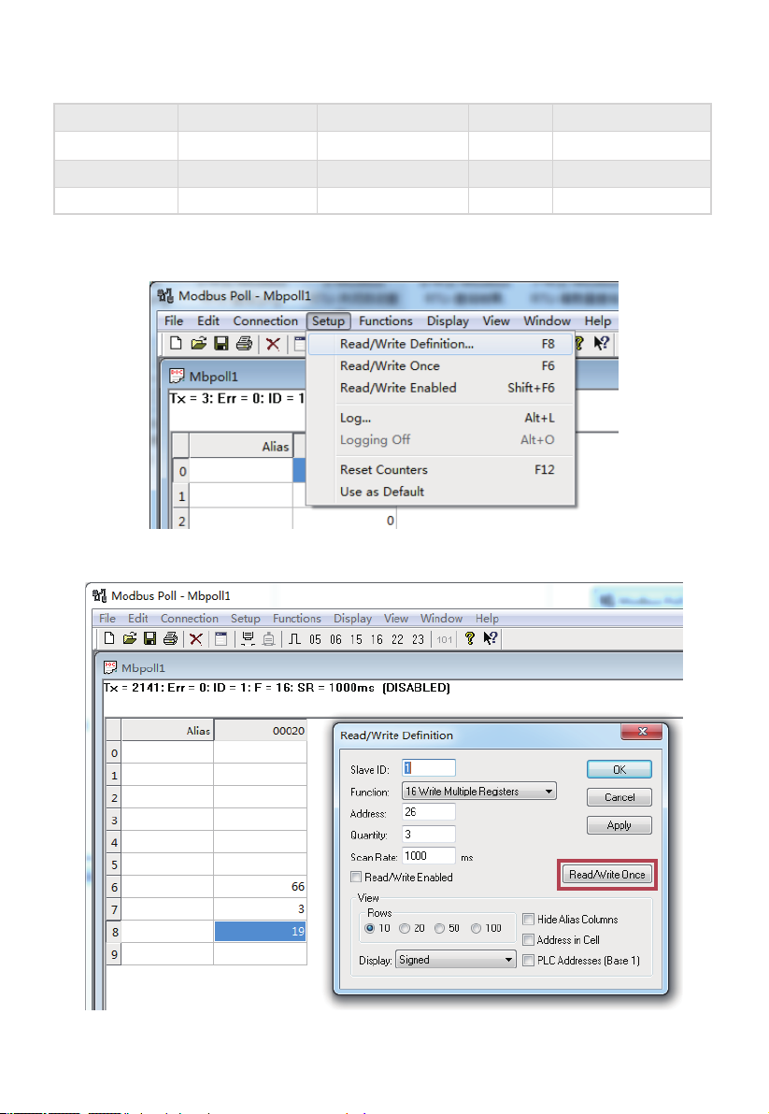
Task: Choose Log... menu entry
Action: 440,418
